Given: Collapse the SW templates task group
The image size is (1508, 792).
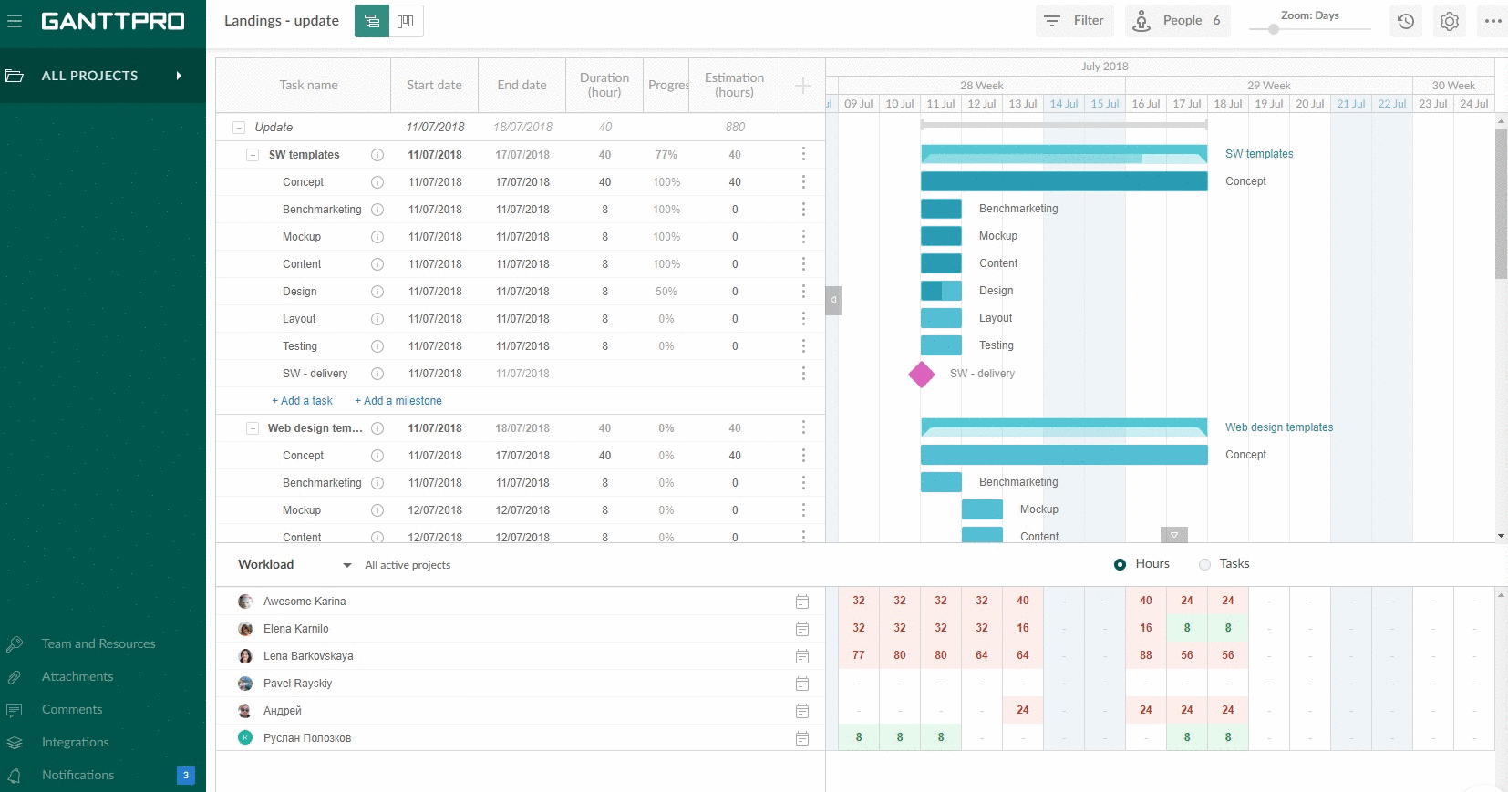Looking at the screenshot, I should coord(253,155).
